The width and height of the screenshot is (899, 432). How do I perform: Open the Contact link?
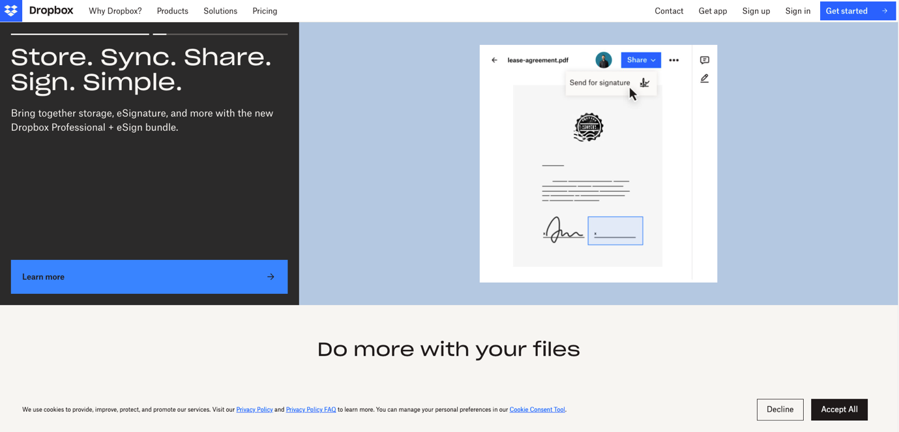tap(669, 11)
